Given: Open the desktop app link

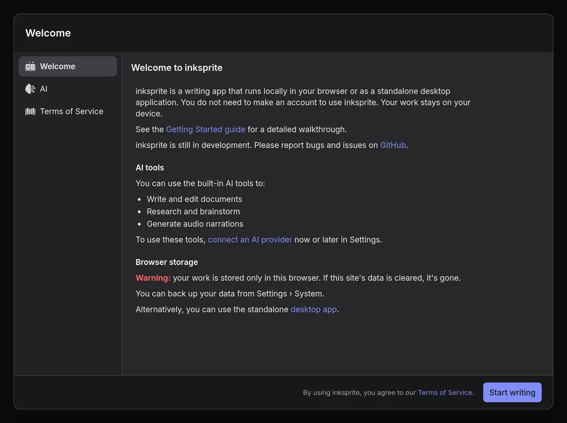Looking at the screenshot, I should [313, 309].
